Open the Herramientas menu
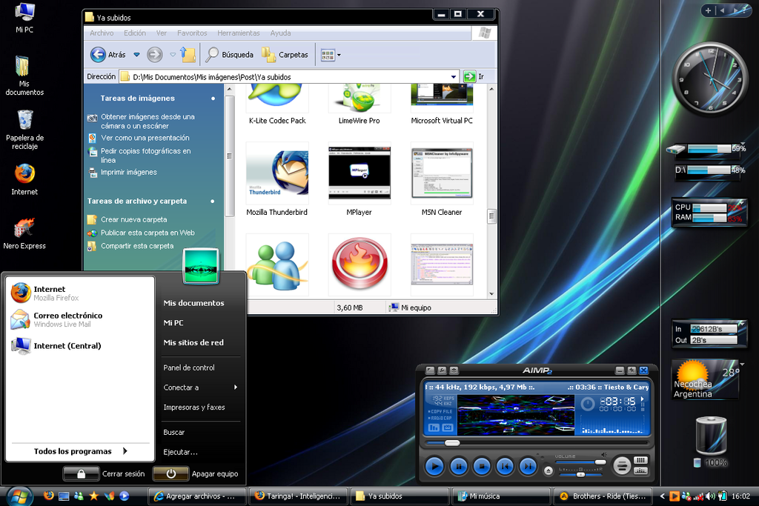The image size is (759, 506). point(239,33)
